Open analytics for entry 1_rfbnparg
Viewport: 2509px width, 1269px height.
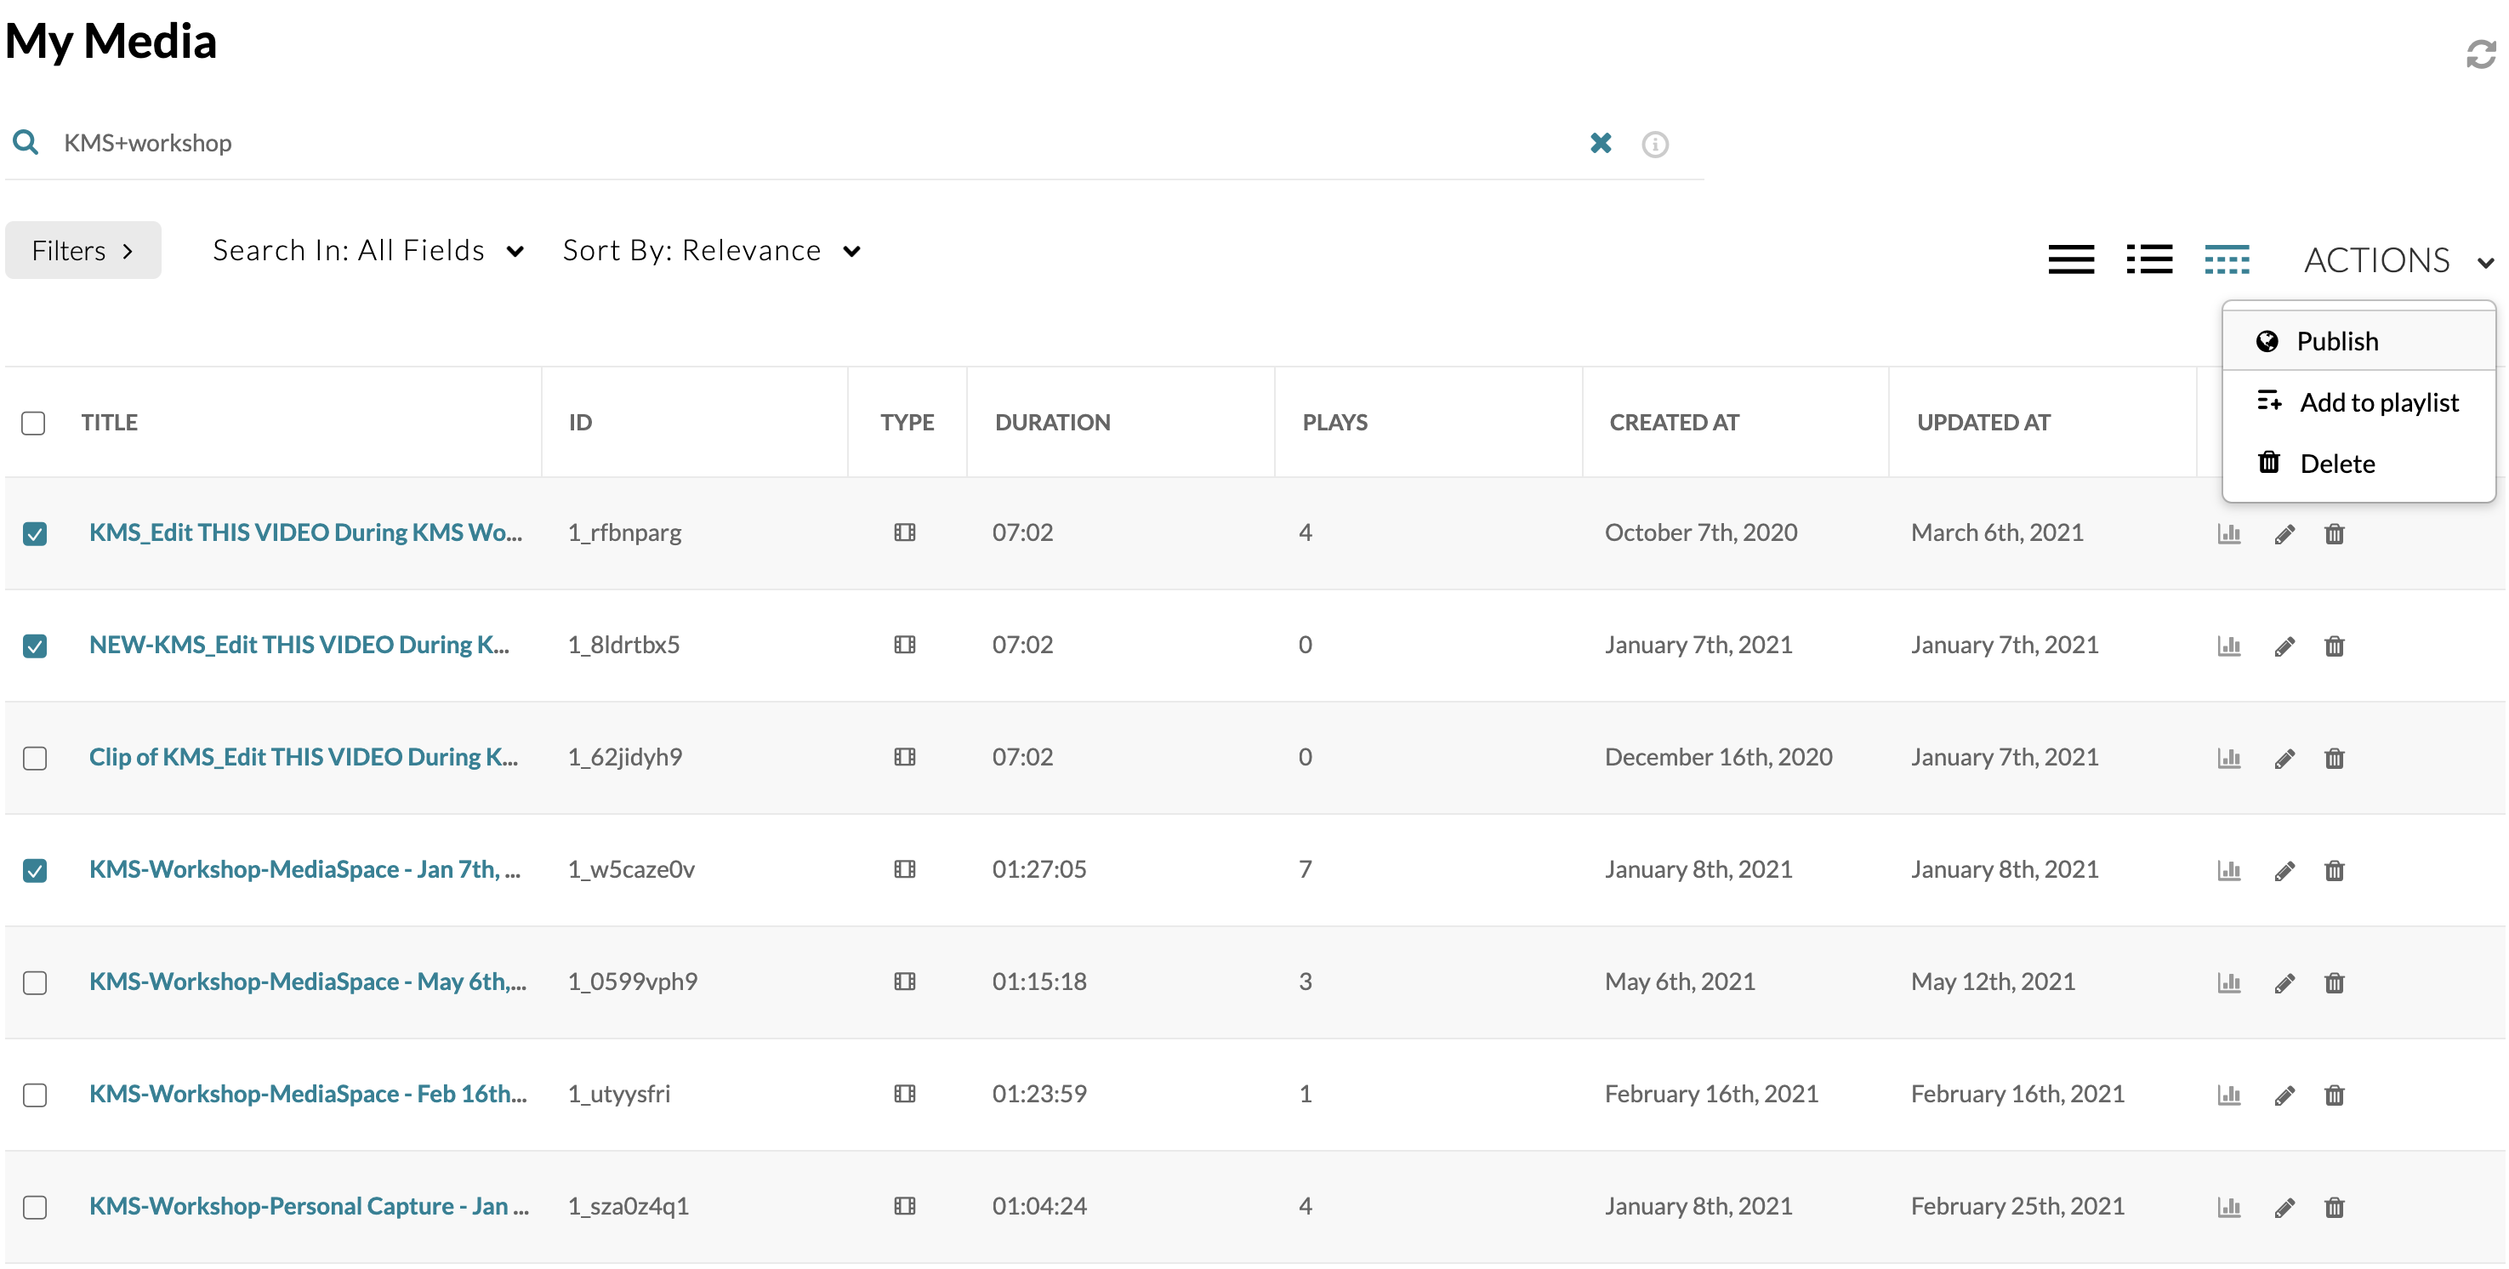pyautogui.click(x=2228, y=533)
